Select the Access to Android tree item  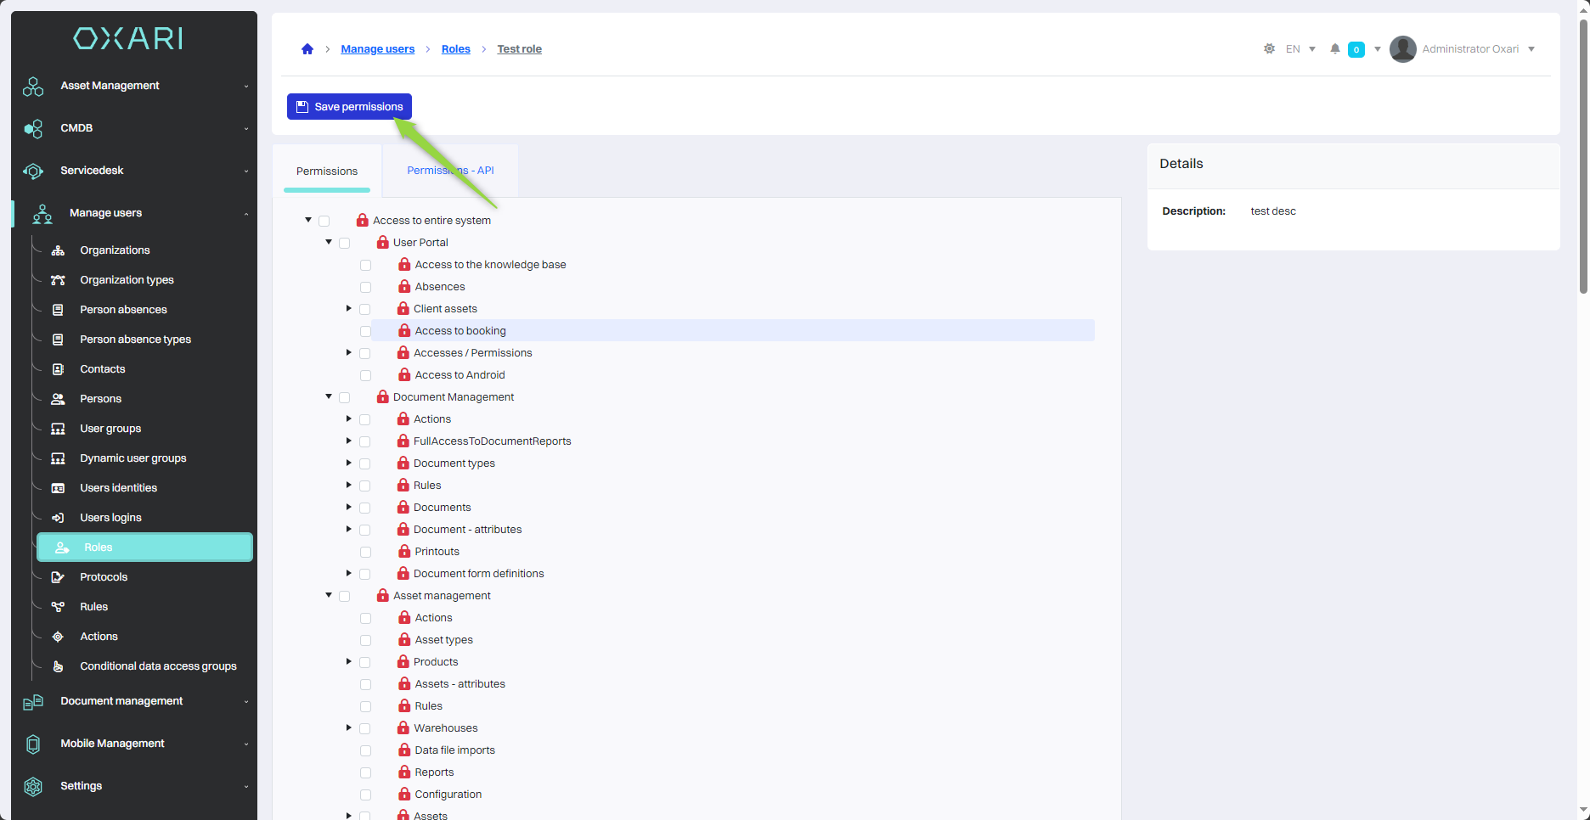tap(460, 375)
